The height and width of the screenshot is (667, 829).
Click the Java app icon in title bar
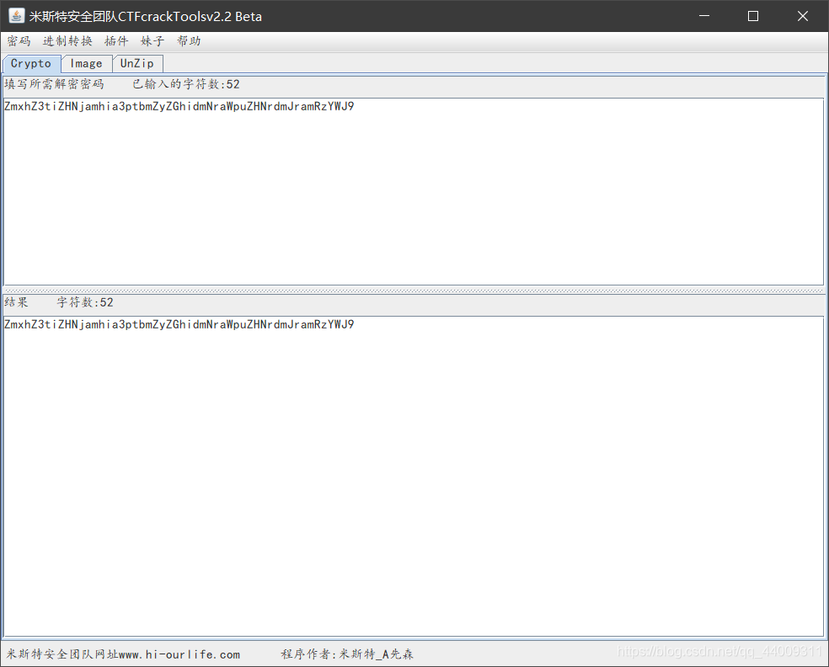[16, 16]
